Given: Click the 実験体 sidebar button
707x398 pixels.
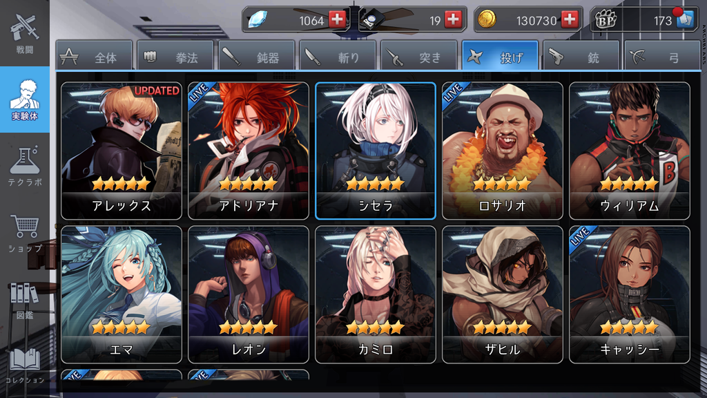Looking at the screenshot, I should (25, 99).
